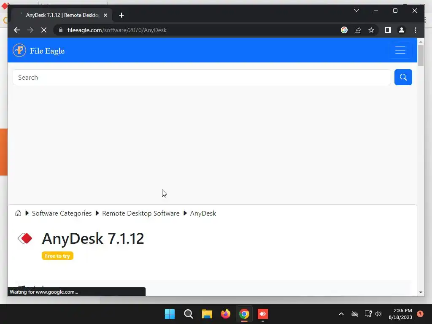432x324 pixels.
Task: Open Chrome three-dot menu
Action: [x=415, y=30]
